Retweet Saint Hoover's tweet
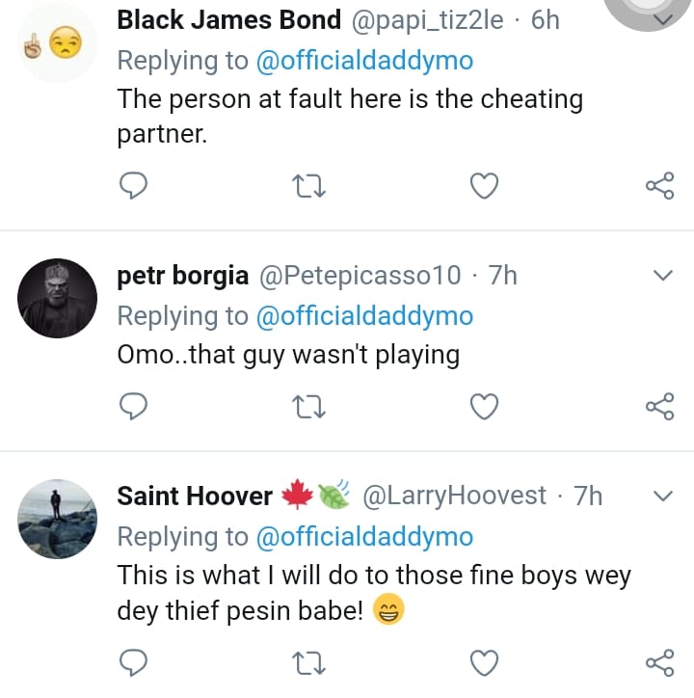Screen dimensions: 694x698 tap(310, 661)
